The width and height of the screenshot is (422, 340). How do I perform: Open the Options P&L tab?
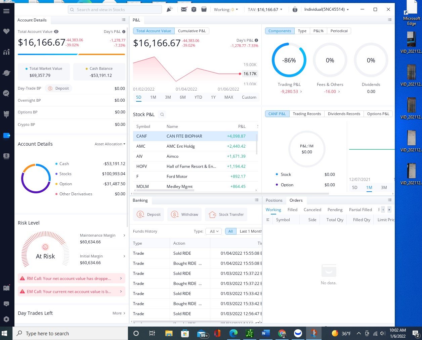click(x=378, y=114)
